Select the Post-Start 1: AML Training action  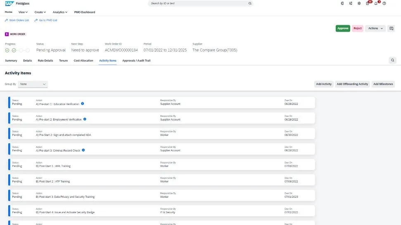point(53,166)
